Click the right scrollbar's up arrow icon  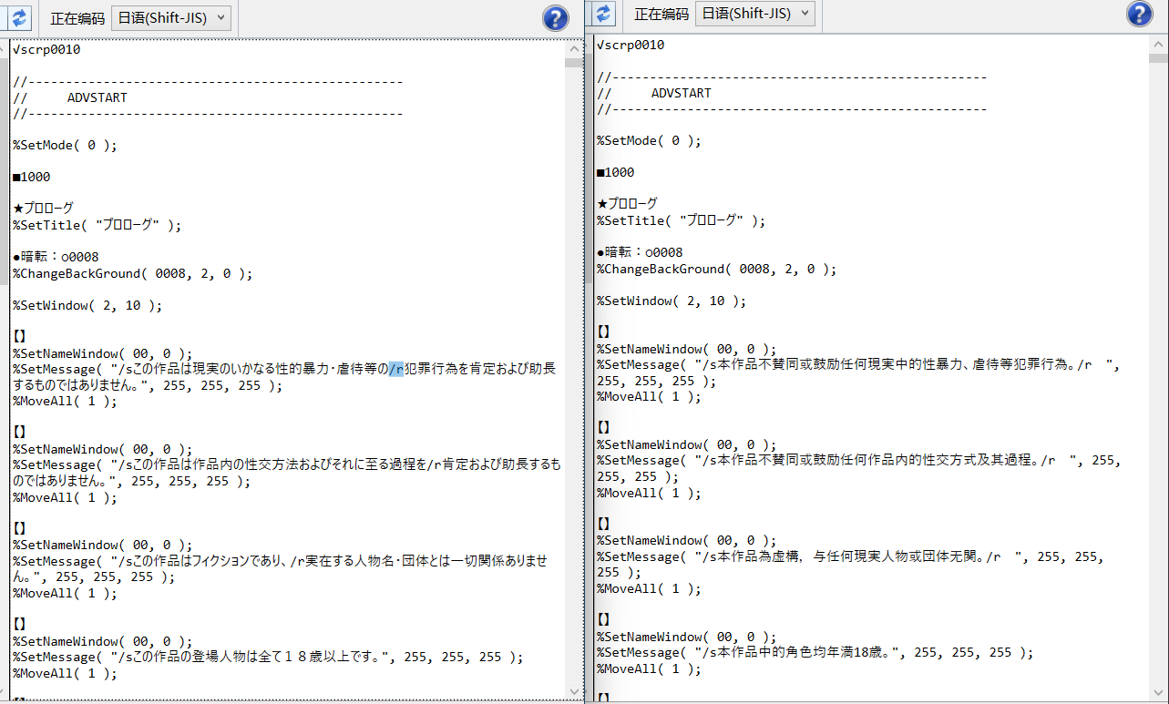1159,43
